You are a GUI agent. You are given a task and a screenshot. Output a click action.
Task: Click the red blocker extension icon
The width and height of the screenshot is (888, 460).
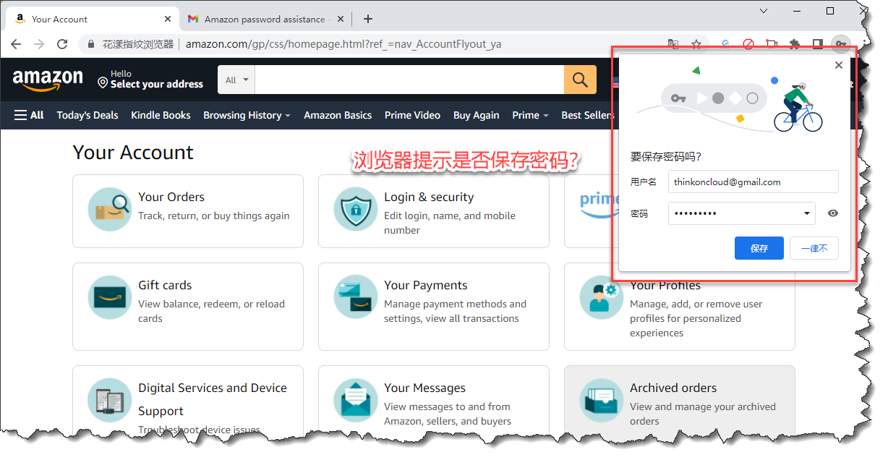(x=748, y=44)
